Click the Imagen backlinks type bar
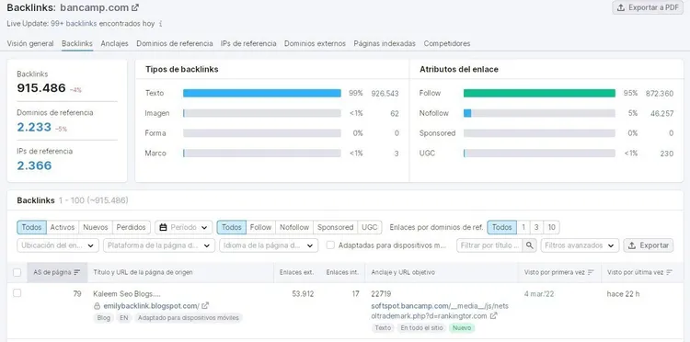 pyautogui.click(x=262, y=113)
